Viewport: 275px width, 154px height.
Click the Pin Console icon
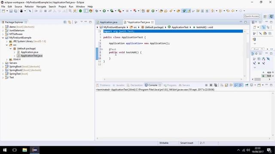[247, 85]
